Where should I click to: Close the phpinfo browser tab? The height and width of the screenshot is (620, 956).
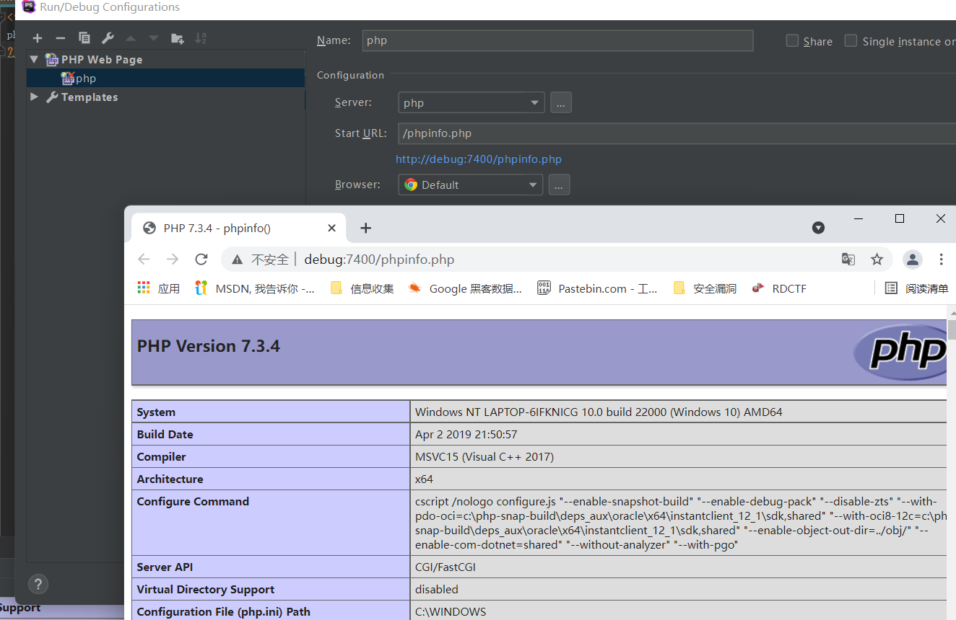331,228
